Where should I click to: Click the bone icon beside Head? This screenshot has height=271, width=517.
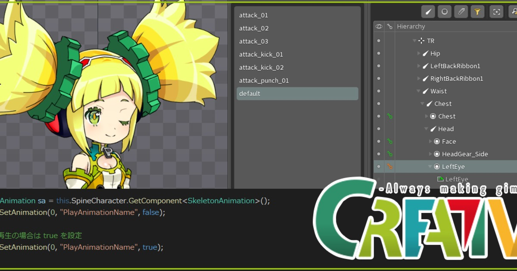(x=433, y=129)
